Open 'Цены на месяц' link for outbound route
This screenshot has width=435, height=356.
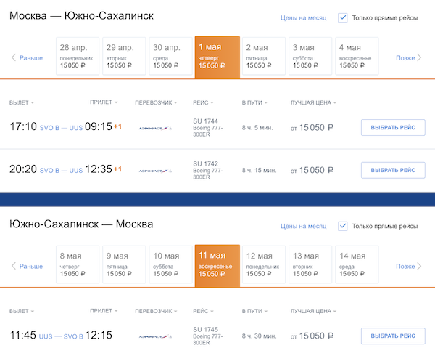coord(303,17)
